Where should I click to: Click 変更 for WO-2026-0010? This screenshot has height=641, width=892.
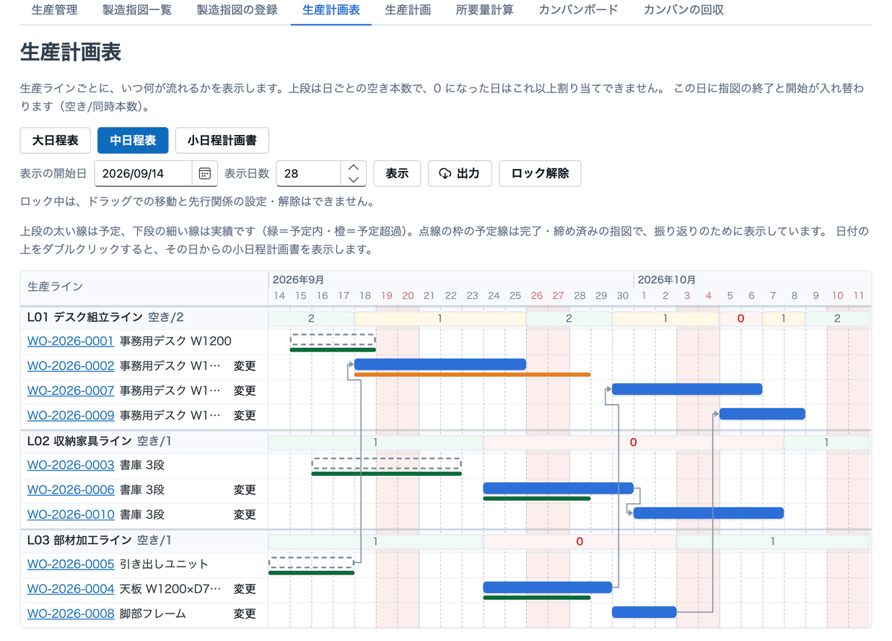click(245, 515)
